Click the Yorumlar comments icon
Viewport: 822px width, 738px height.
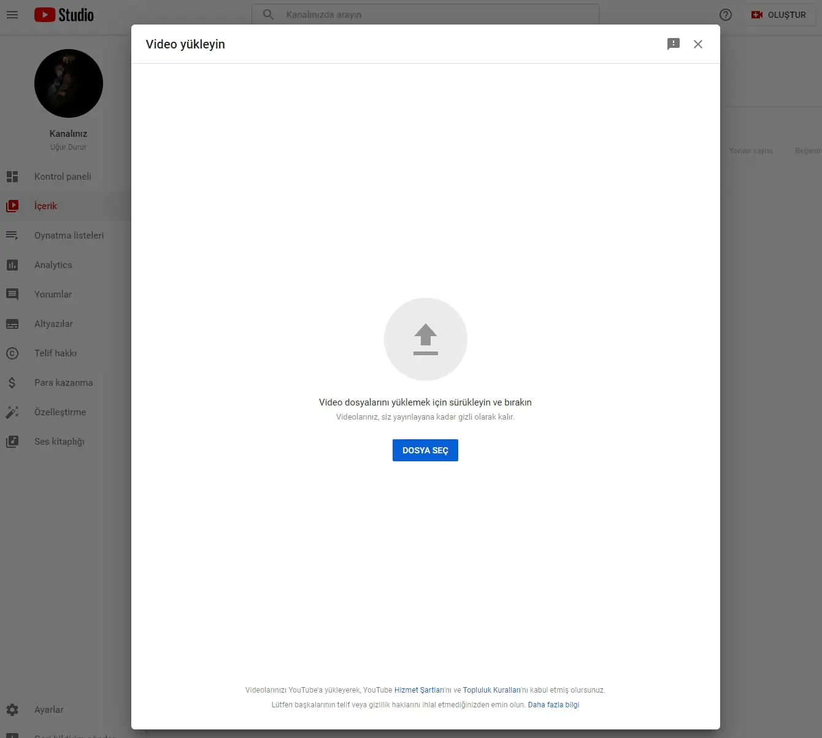12,294
